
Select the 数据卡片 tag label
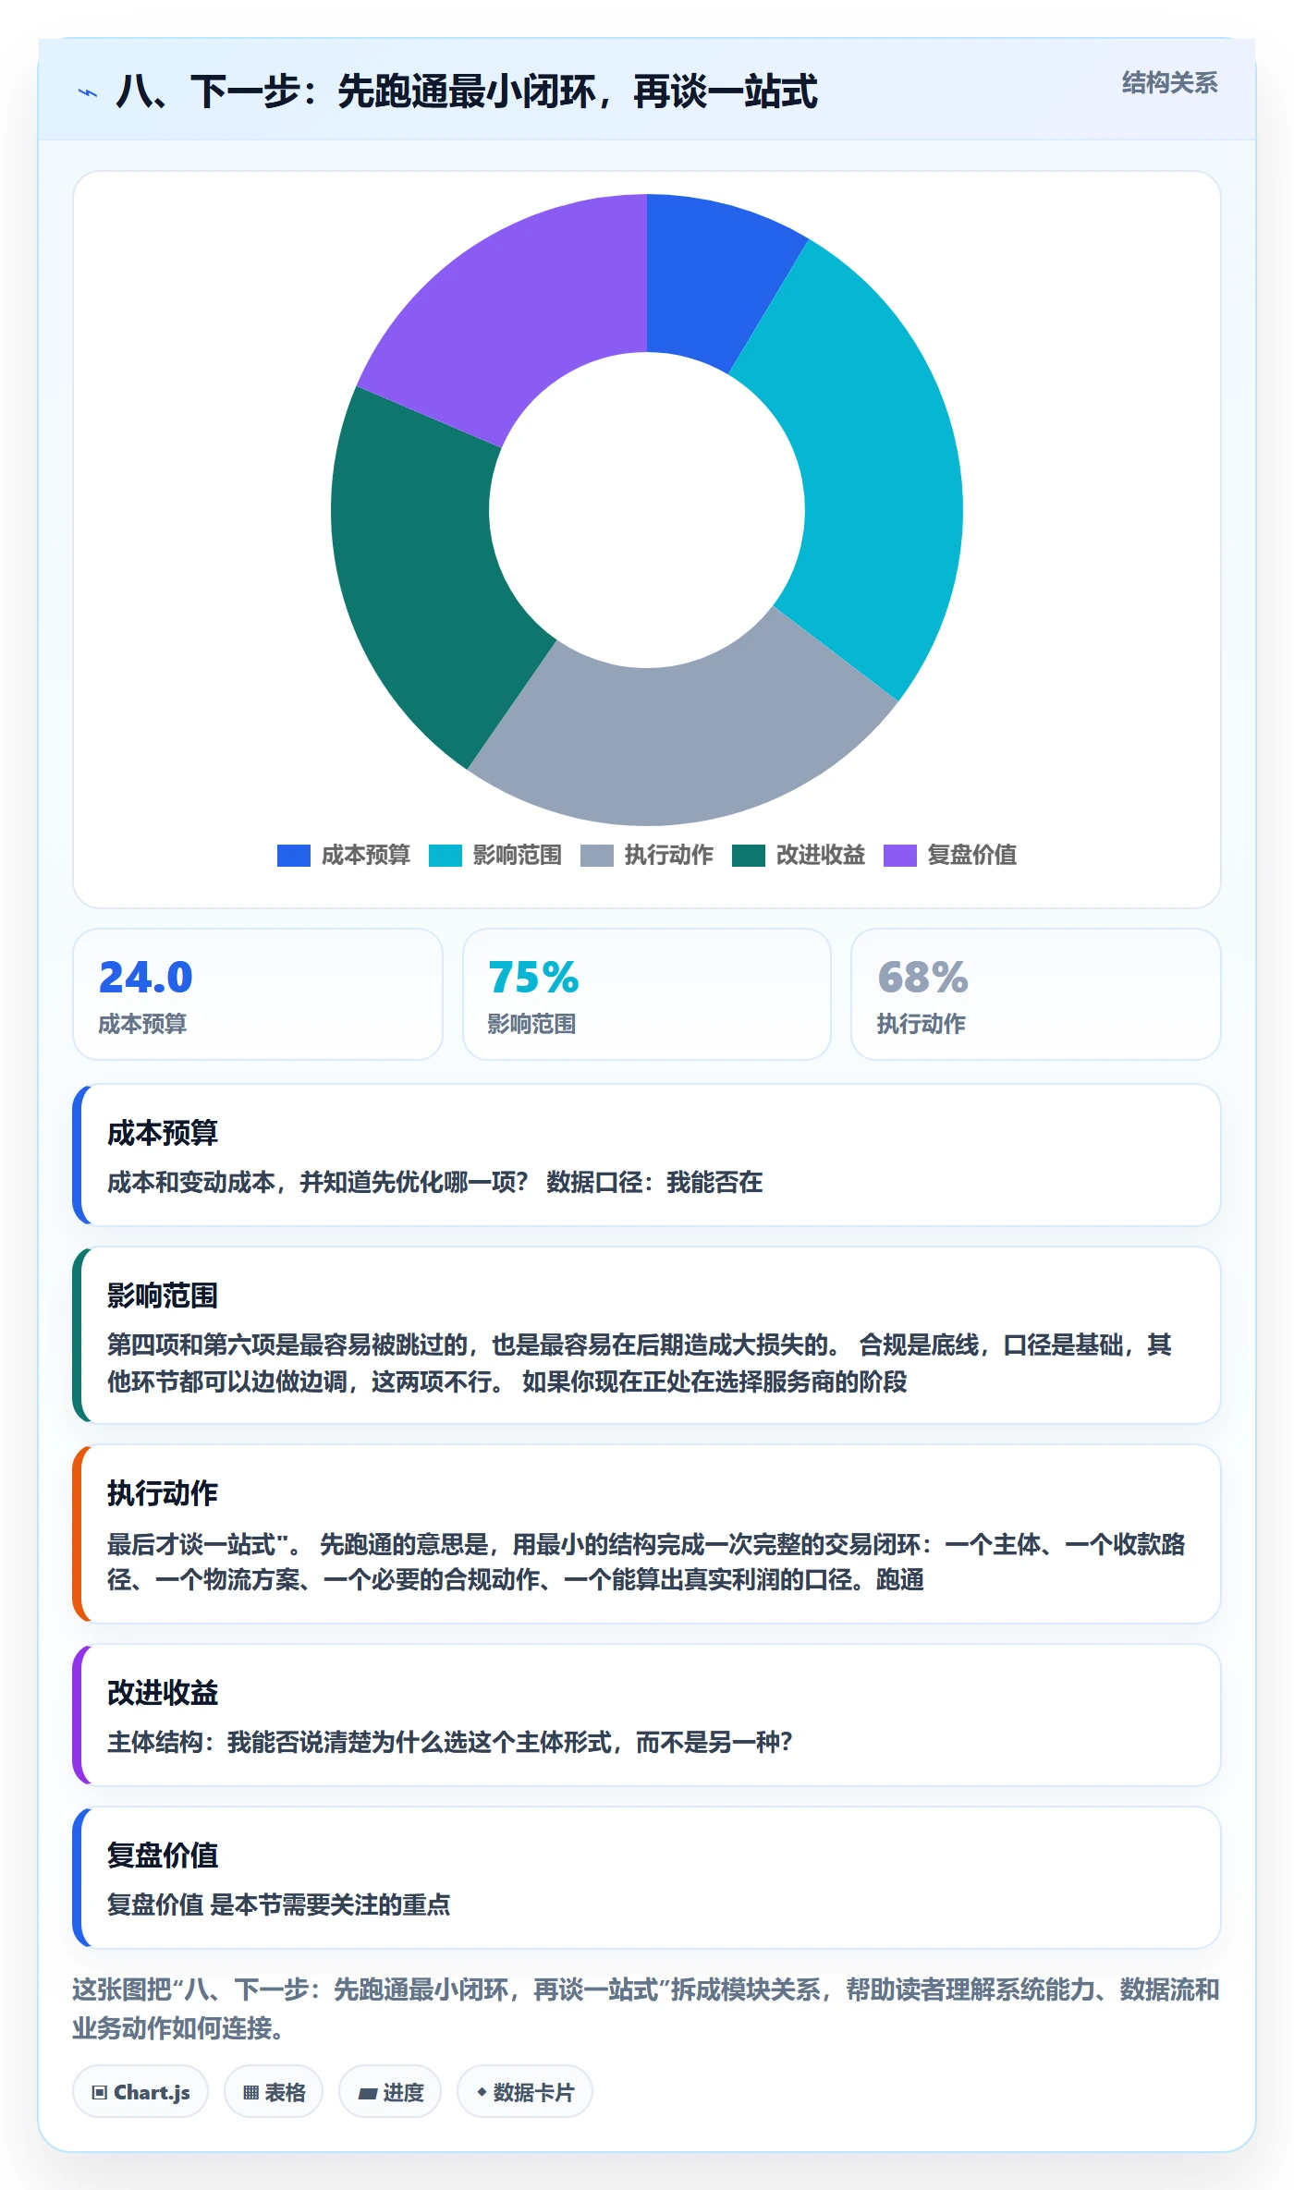(x=533, y=2093)
